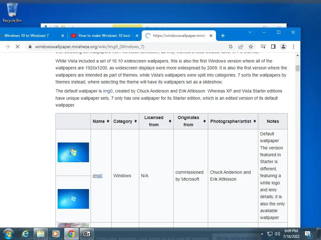Image resolution: width=321 pixels, height=240 pixels.
Task: Open the img0 link in the paragraph
Action: [108, 91]
